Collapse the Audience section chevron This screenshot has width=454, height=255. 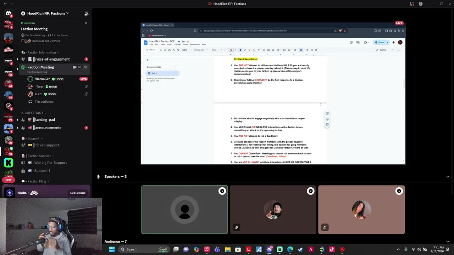coord(448,242)
